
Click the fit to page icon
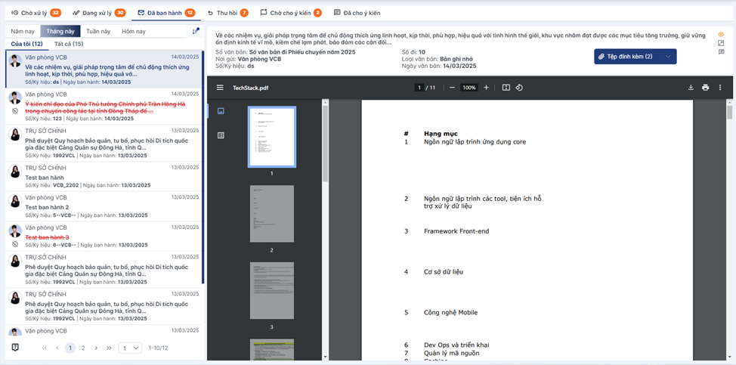[x=506, y=88]
